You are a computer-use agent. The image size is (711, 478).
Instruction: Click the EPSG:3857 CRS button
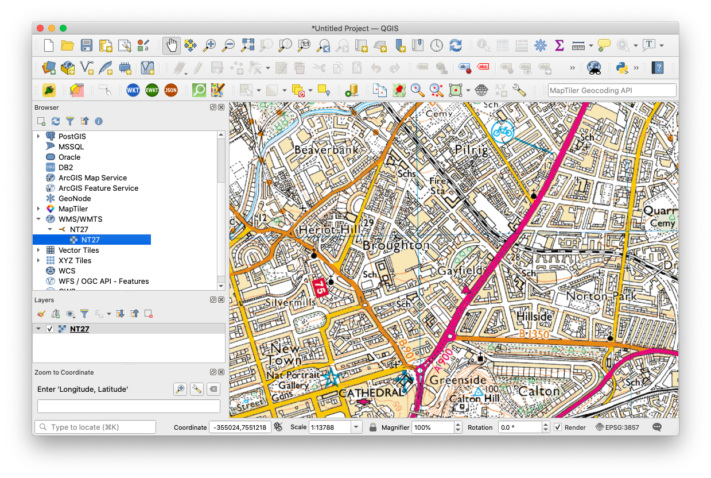point(617,427)
